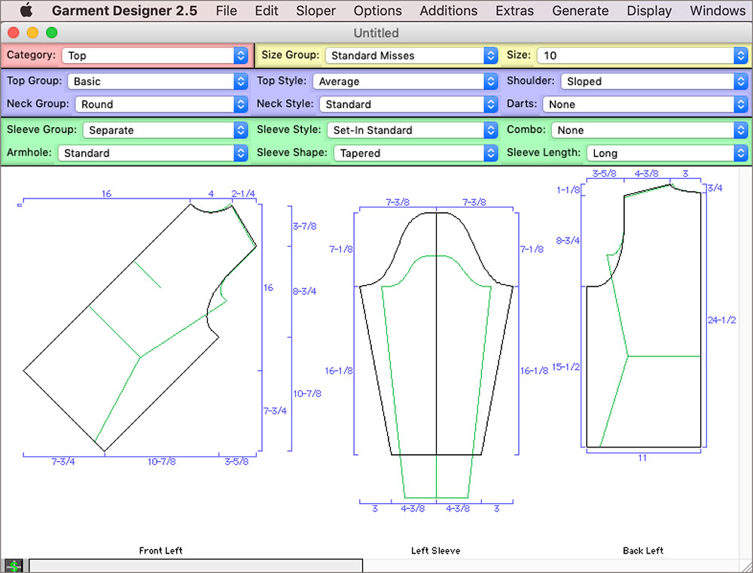Open the Display menu
Viewport: 753px width, 573px height.
649,11
